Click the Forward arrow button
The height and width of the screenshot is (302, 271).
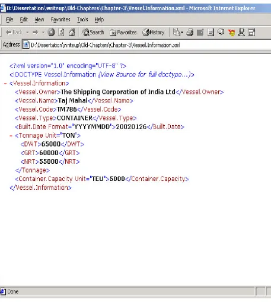click(x=36, y=32)
